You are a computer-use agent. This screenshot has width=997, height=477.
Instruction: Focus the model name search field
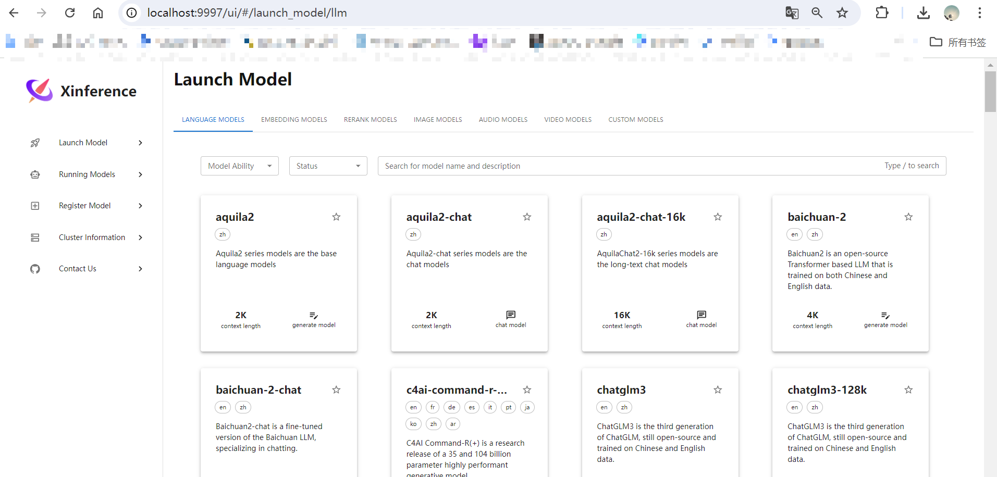pyautogui.click(x=662, y=166)
